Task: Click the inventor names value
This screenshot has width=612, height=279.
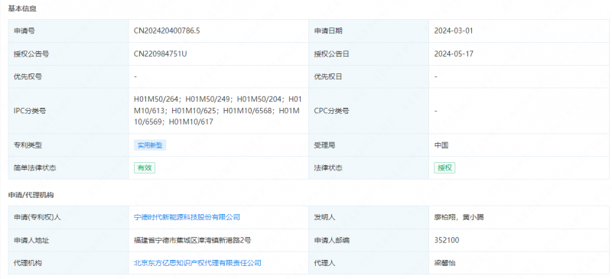Action: 458,217
